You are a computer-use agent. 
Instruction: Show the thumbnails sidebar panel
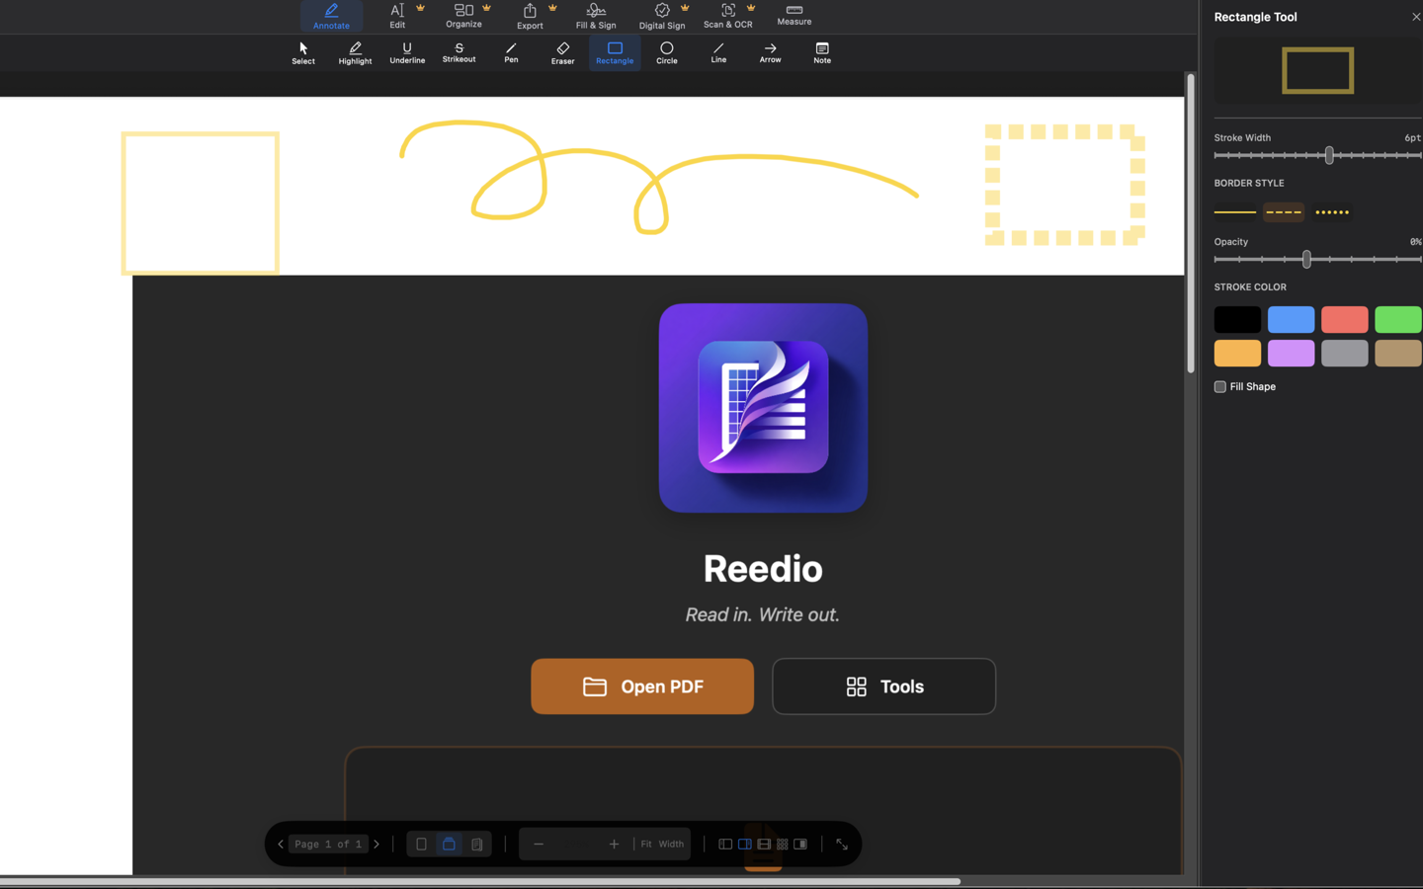[725, 845]
